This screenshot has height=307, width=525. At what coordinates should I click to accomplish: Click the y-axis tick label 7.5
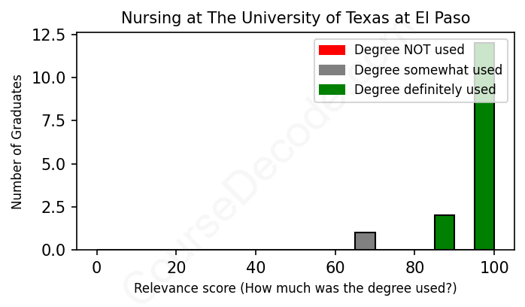(56, 120)
